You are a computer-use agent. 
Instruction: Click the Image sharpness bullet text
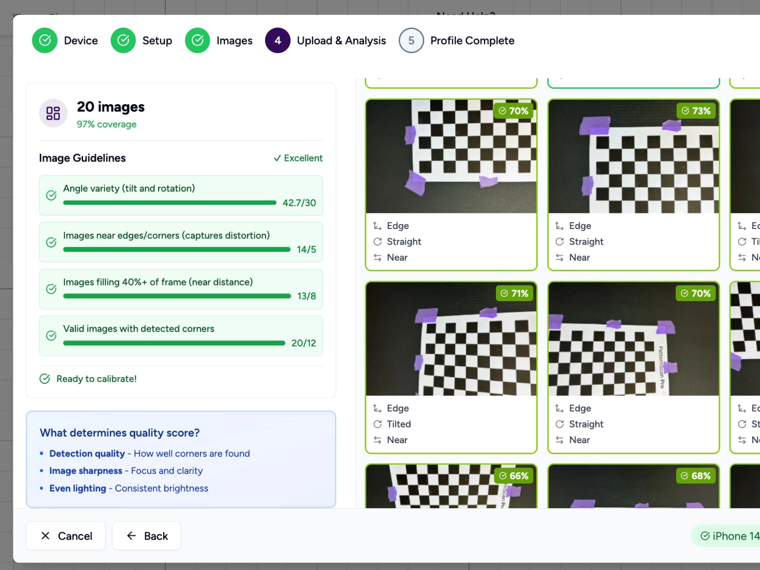[126, 471]
